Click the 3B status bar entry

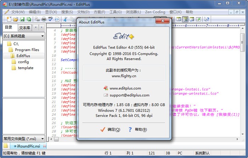point(168,153)
